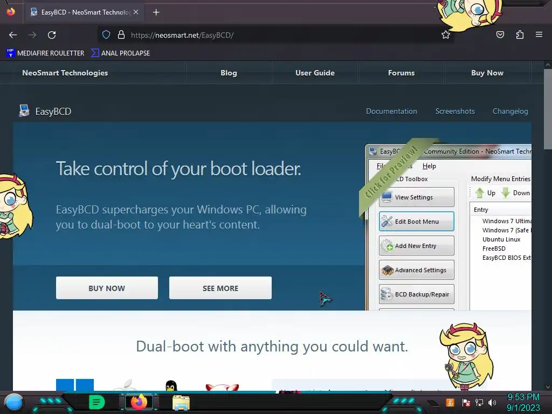The image size is (552, 414).
Task: Click the network tray icon
Action: (x=479, y=402)
